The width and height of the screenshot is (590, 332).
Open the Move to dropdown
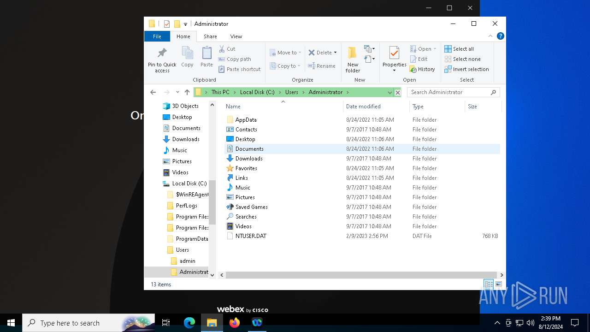(286, 53)
